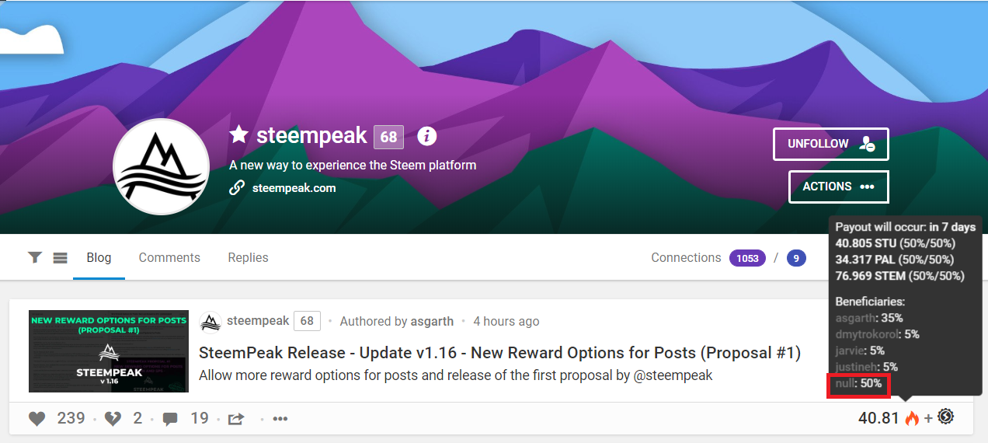Open the Replies tab
This screenshot has width=988, height=443.
[248, 258]
